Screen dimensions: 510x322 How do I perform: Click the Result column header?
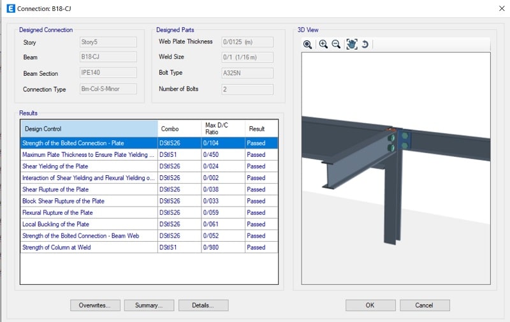point(261,129)
